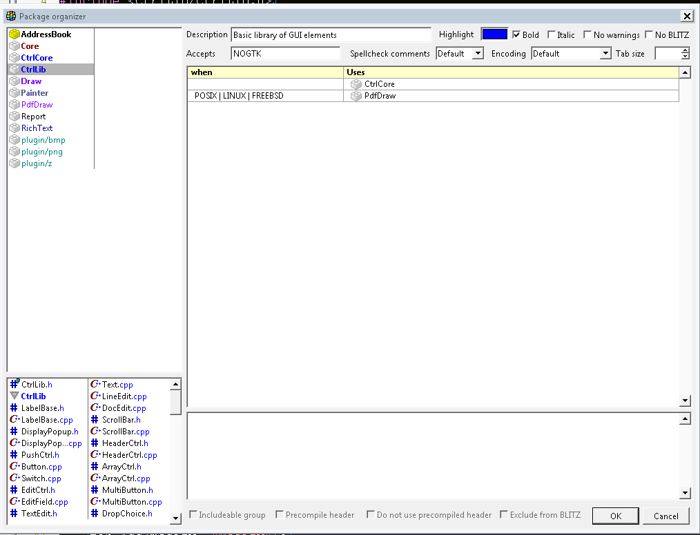Screen dimensions: 700x535
Task: Click the Text.cpp source file icon
Action: tap(95, 385)
